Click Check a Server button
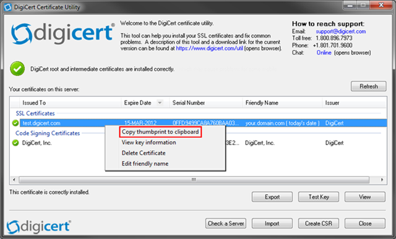The width and height of the screenshot is (396, 239). click(x=226, y=224)
